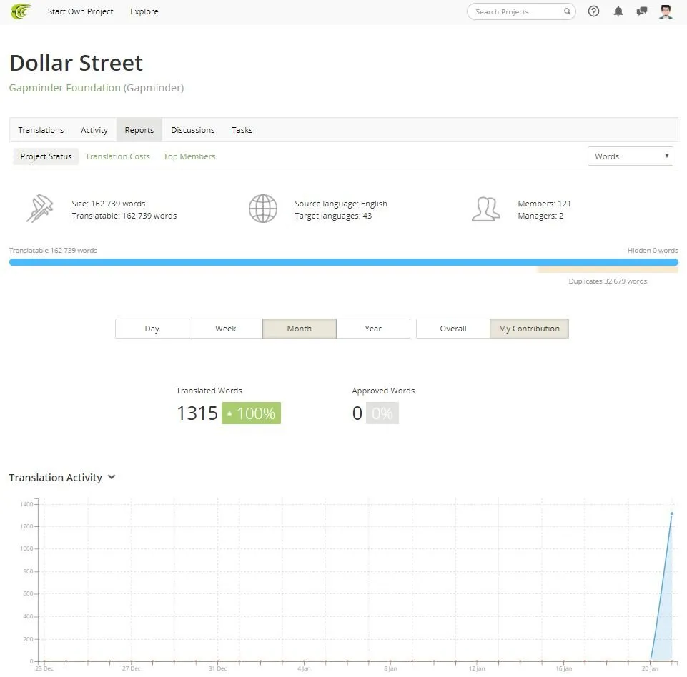Click 'Size: 162 739 words' text
Image resolution: width=687 pixels, height=677 pixels.
108,204
